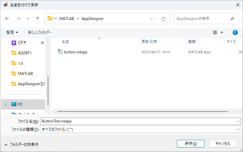Click the PC monitor icon

coord(14,104)
